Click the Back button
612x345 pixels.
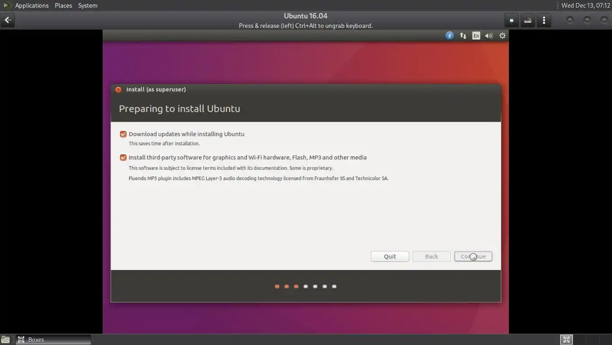432,257
